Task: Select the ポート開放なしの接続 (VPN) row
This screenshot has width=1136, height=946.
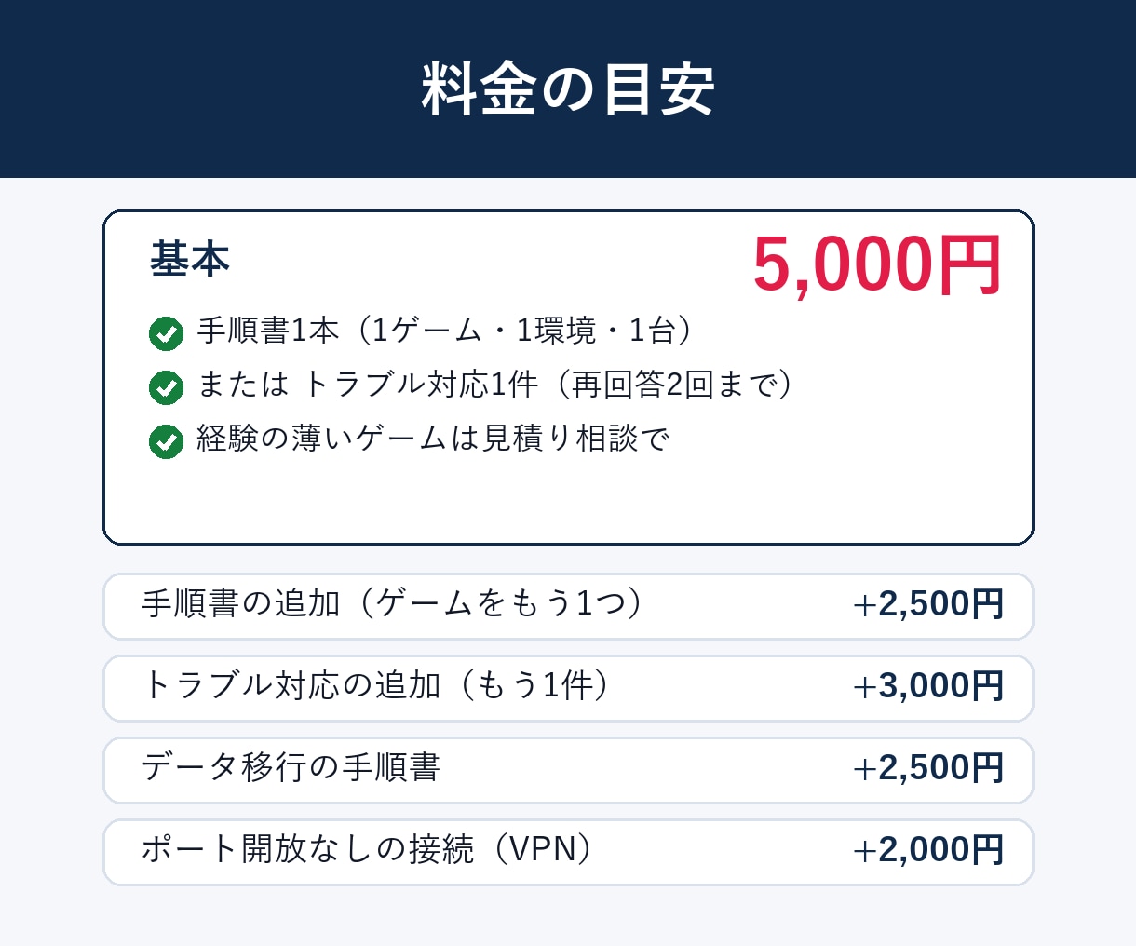Action: click(x=568, y=852)
